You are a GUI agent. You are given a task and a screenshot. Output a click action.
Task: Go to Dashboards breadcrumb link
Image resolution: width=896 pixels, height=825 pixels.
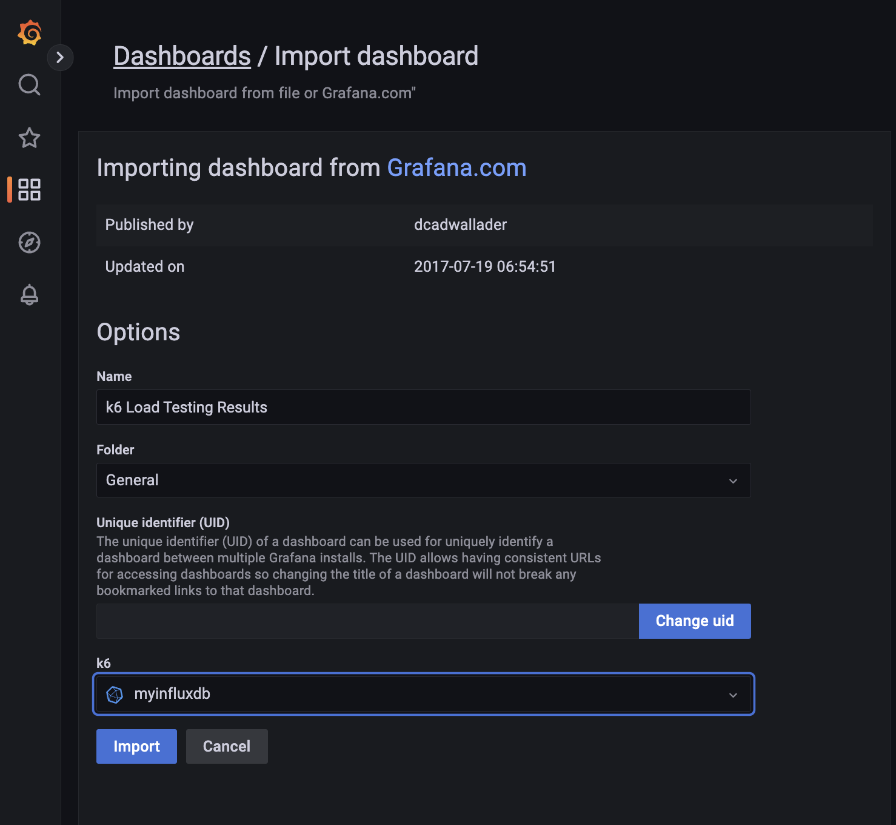point(182,56)
